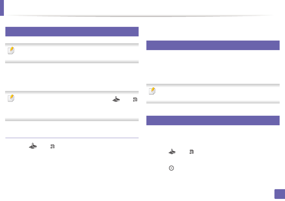The width and height of the screenshot is (285, 201).
Task: Click the pencil note icon in the right column
Action: (x=152, y=91)
